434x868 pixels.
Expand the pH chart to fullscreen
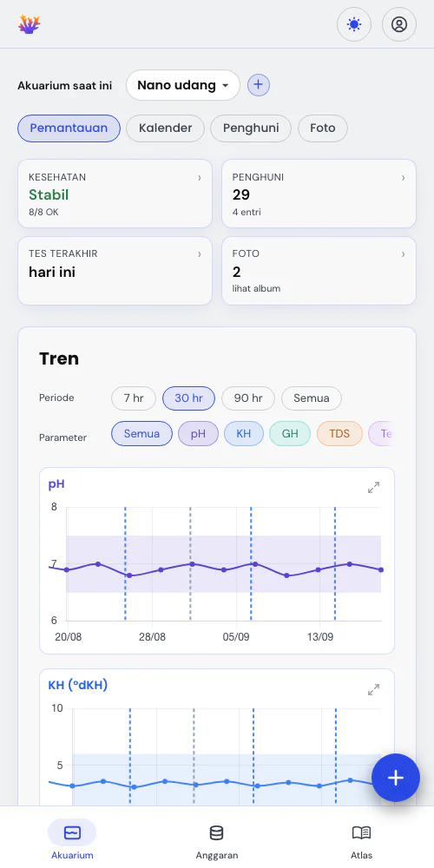coord(373,488)
